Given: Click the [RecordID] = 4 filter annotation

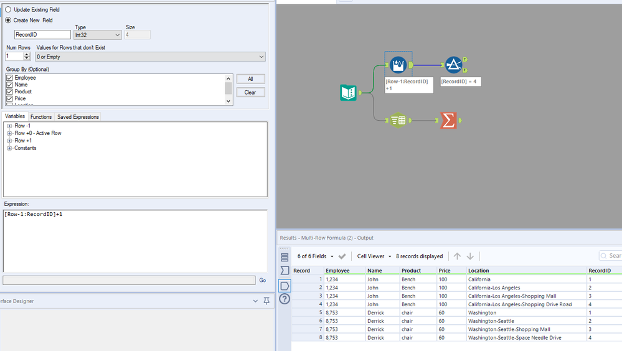Looking at the screenshot, I should click(x=461, y=82).
